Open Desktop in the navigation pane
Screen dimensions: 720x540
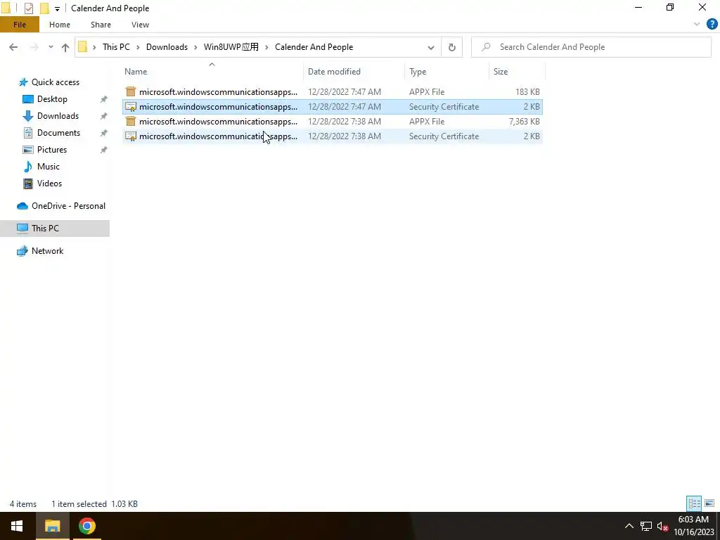point(52,99)
